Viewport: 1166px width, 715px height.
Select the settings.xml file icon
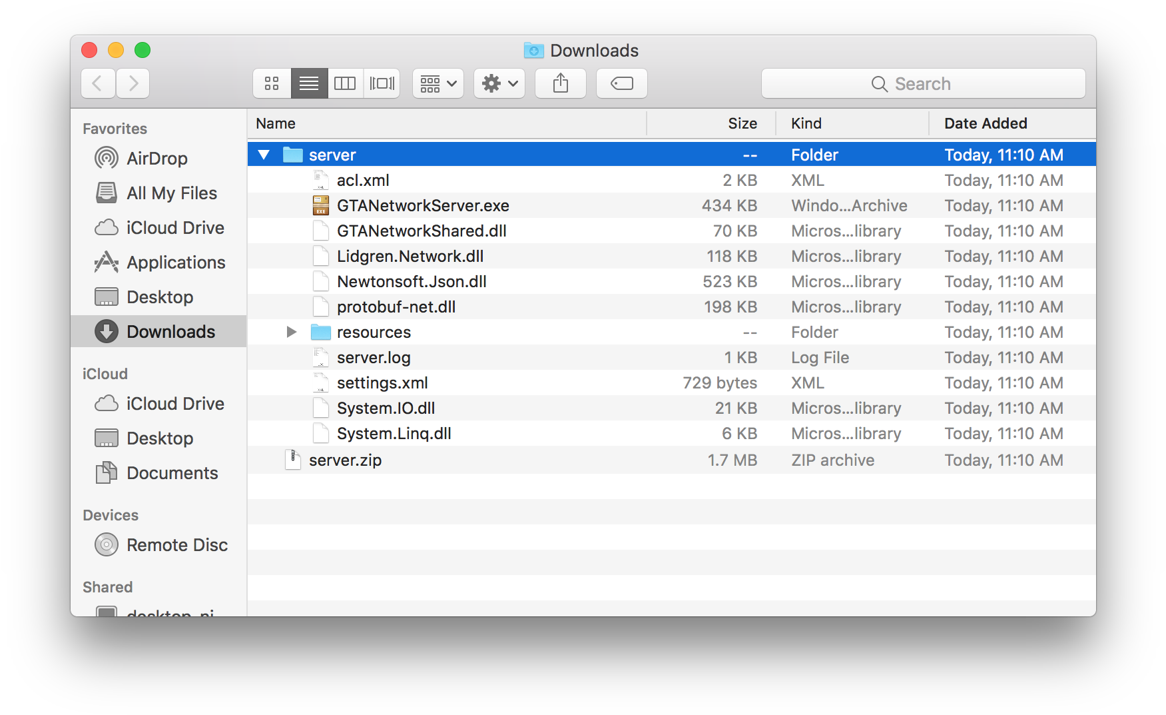(x=321, y=382)
